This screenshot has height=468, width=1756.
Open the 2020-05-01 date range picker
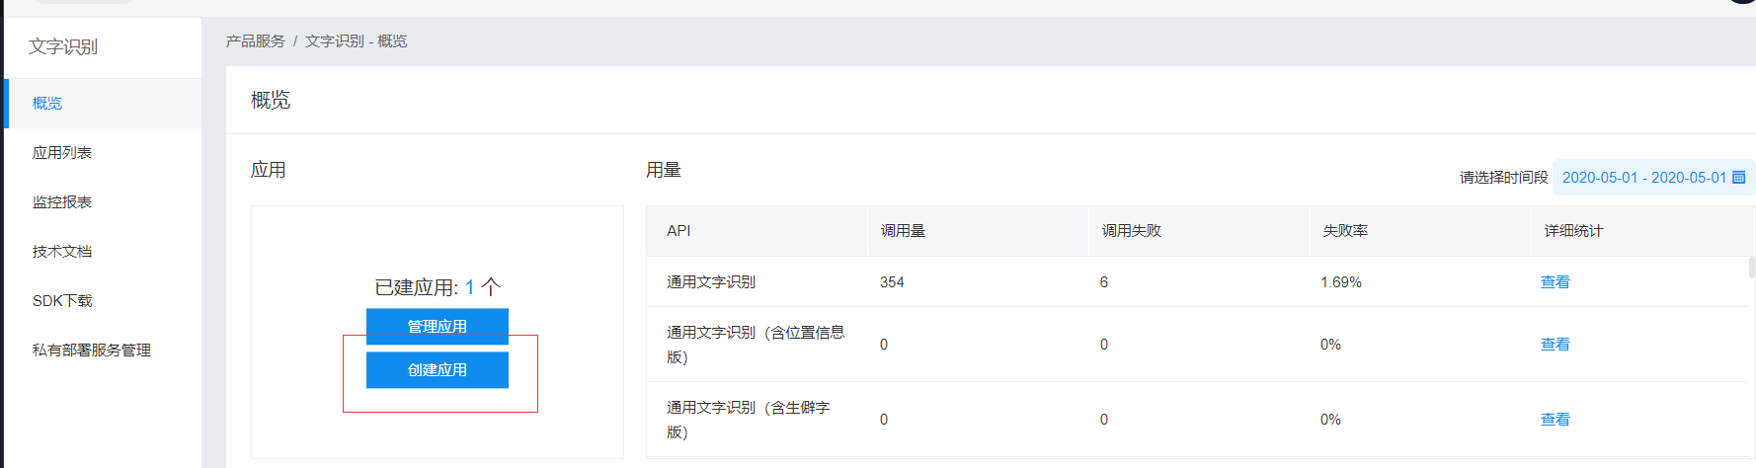tap(1653, 178)
